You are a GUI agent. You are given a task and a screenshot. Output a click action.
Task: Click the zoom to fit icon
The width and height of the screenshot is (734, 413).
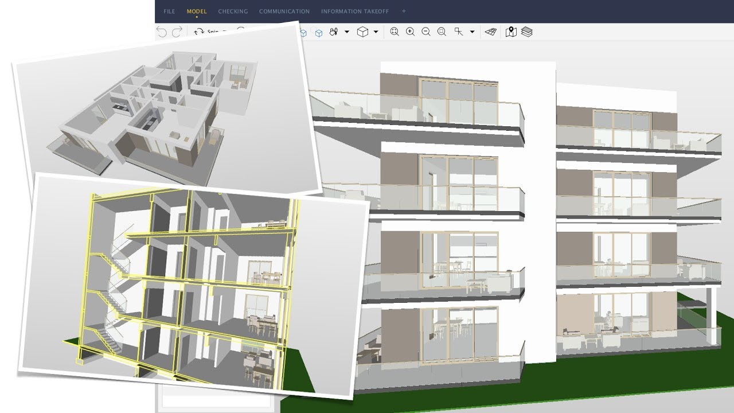point(395,32)
